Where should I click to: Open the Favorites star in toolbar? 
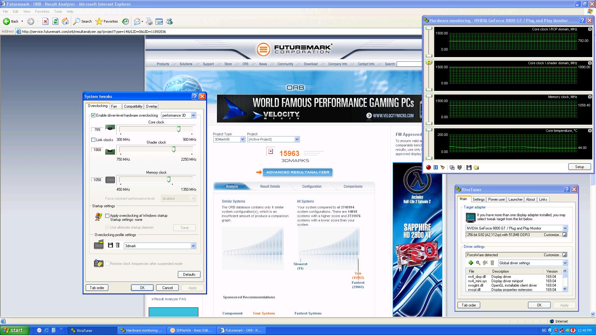107,21
